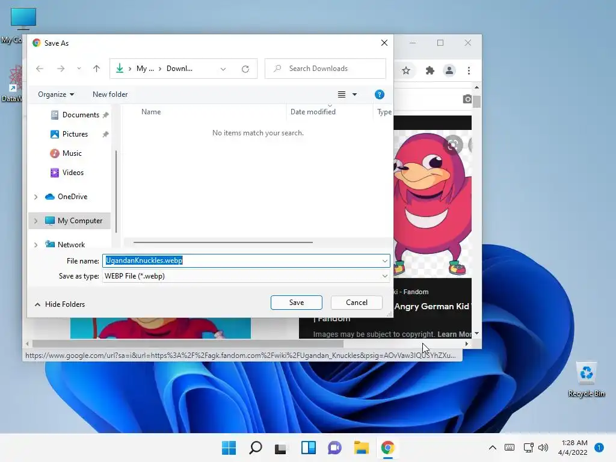Expand the My Computer tree node
Viewport: 616px width, 462px height.
pos(35,221)
